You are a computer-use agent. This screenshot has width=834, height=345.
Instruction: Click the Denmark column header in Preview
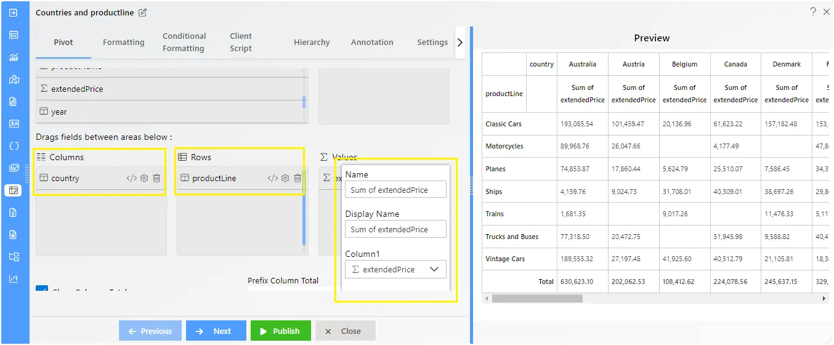coord(787,64)
